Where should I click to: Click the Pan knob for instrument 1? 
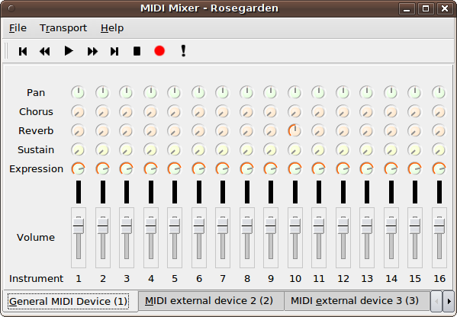[x=78, y=92]
